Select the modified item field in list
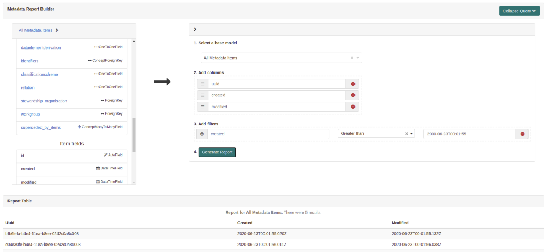Image resolution: width=545 pixels, height=252 pixels. tap(72, 181)
